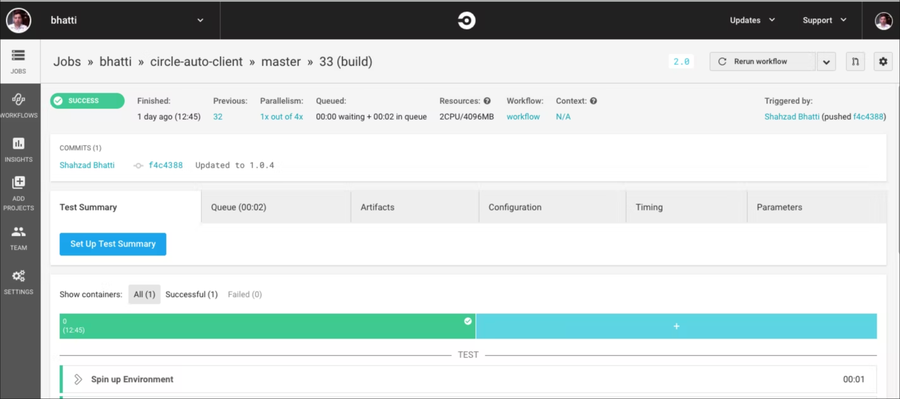Show Successful (1) containers filter
The image size is (900, 399).
[x=191, y=294]
